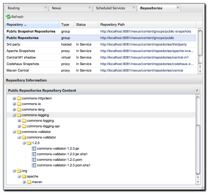Select the Apache Snapshots repository row
Image resolution: width=208 pixels, height=193 pixels.
click(21, 51)
